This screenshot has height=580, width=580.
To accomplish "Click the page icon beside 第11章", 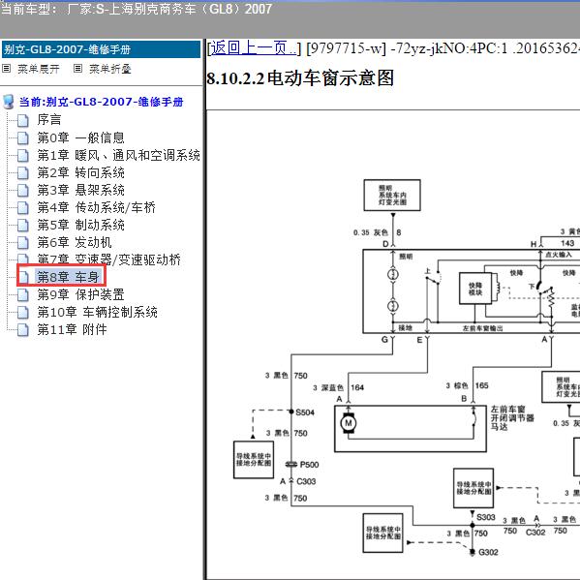I will pyautogui.click(x=23, y=330).
